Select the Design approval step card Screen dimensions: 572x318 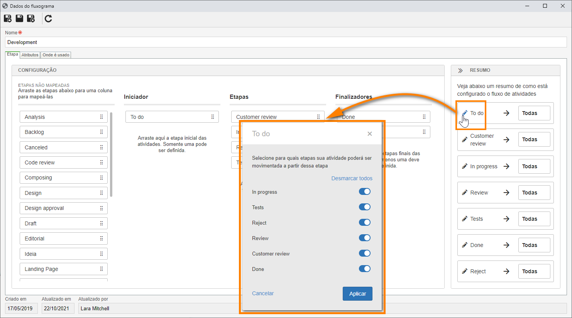tap(64, 208)
